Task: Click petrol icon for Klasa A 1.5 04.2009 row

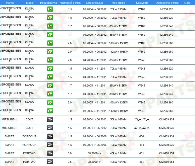Action: coord(50,18)
